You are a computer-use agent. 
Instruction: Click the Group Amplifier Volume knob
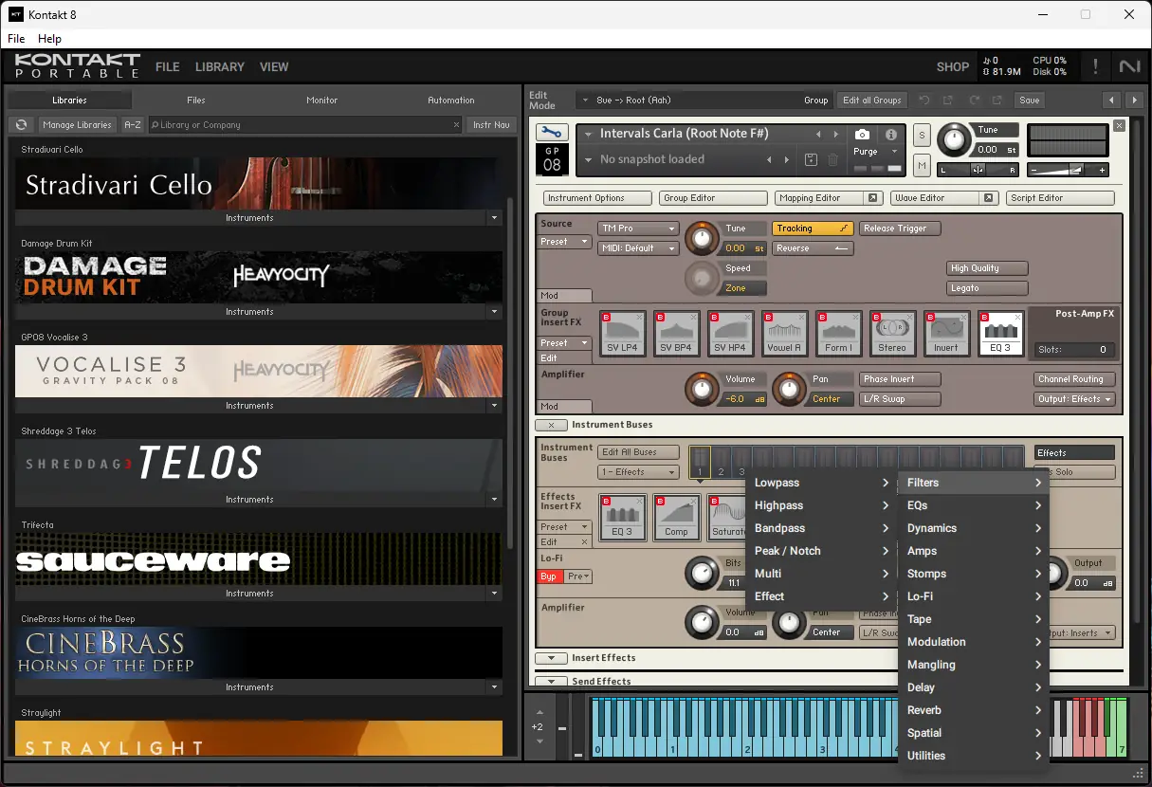(702, 388)
